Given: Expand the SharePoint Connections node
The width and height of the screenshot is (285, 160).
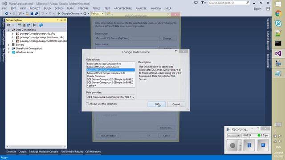Looking at the screenshot, I should point(8,48).
